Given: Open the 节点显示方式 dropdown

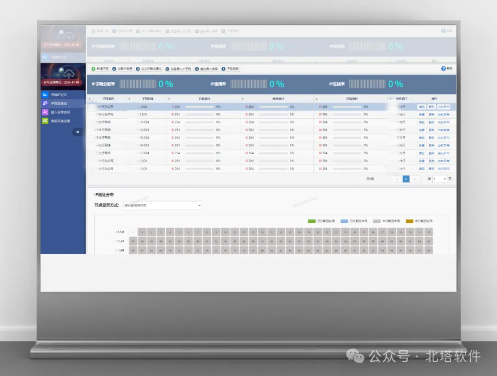Looking at the screenshot, I should point(162,205).
